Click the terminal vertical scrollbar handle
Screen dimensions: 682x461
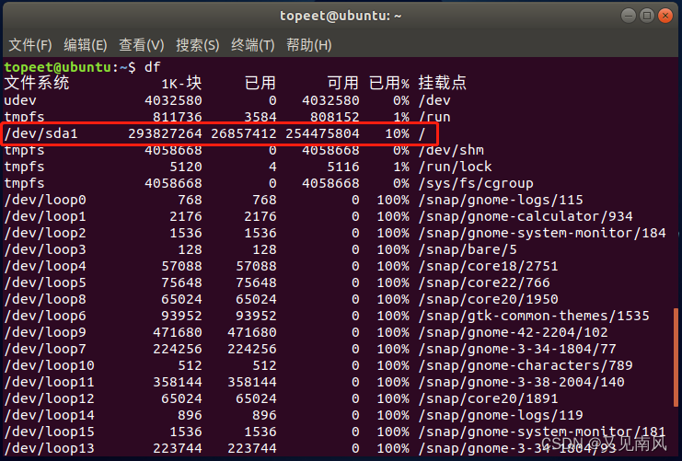(x=676, y=358)
